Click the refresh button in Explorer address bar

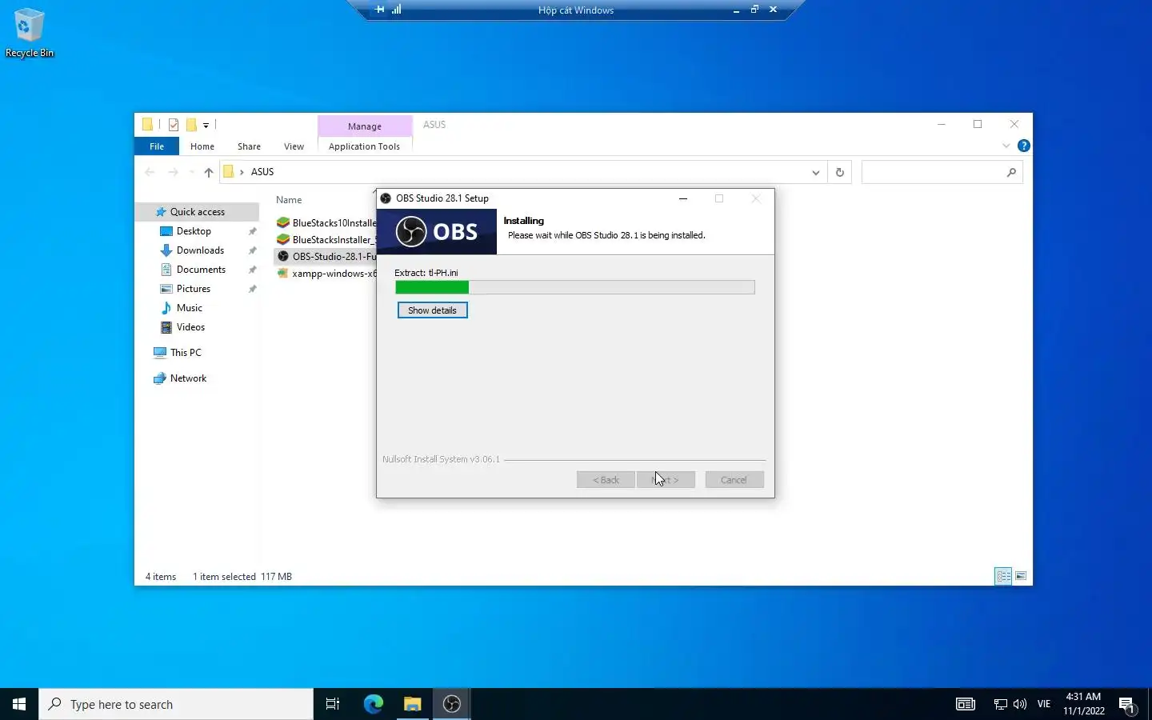pyautogui.click(x=839, y=172)
